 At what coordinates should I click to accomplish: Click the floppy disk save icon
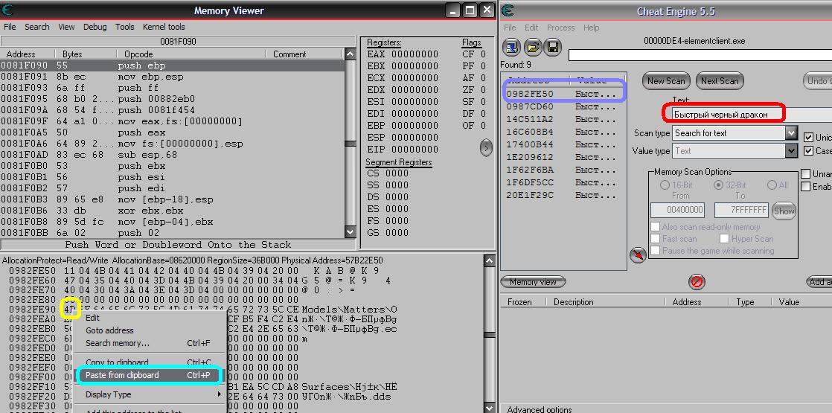(553, 47)
